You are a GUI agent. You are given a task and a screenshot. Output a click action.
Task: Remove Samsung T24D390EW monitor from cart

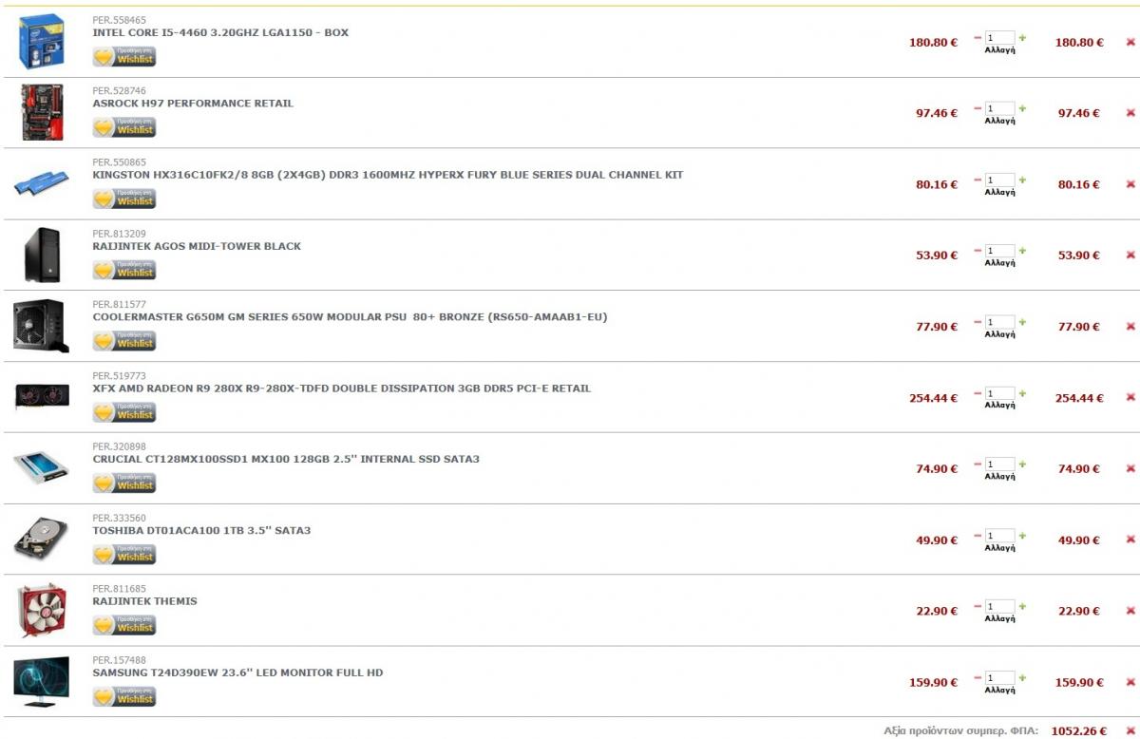pos(1130,683)
